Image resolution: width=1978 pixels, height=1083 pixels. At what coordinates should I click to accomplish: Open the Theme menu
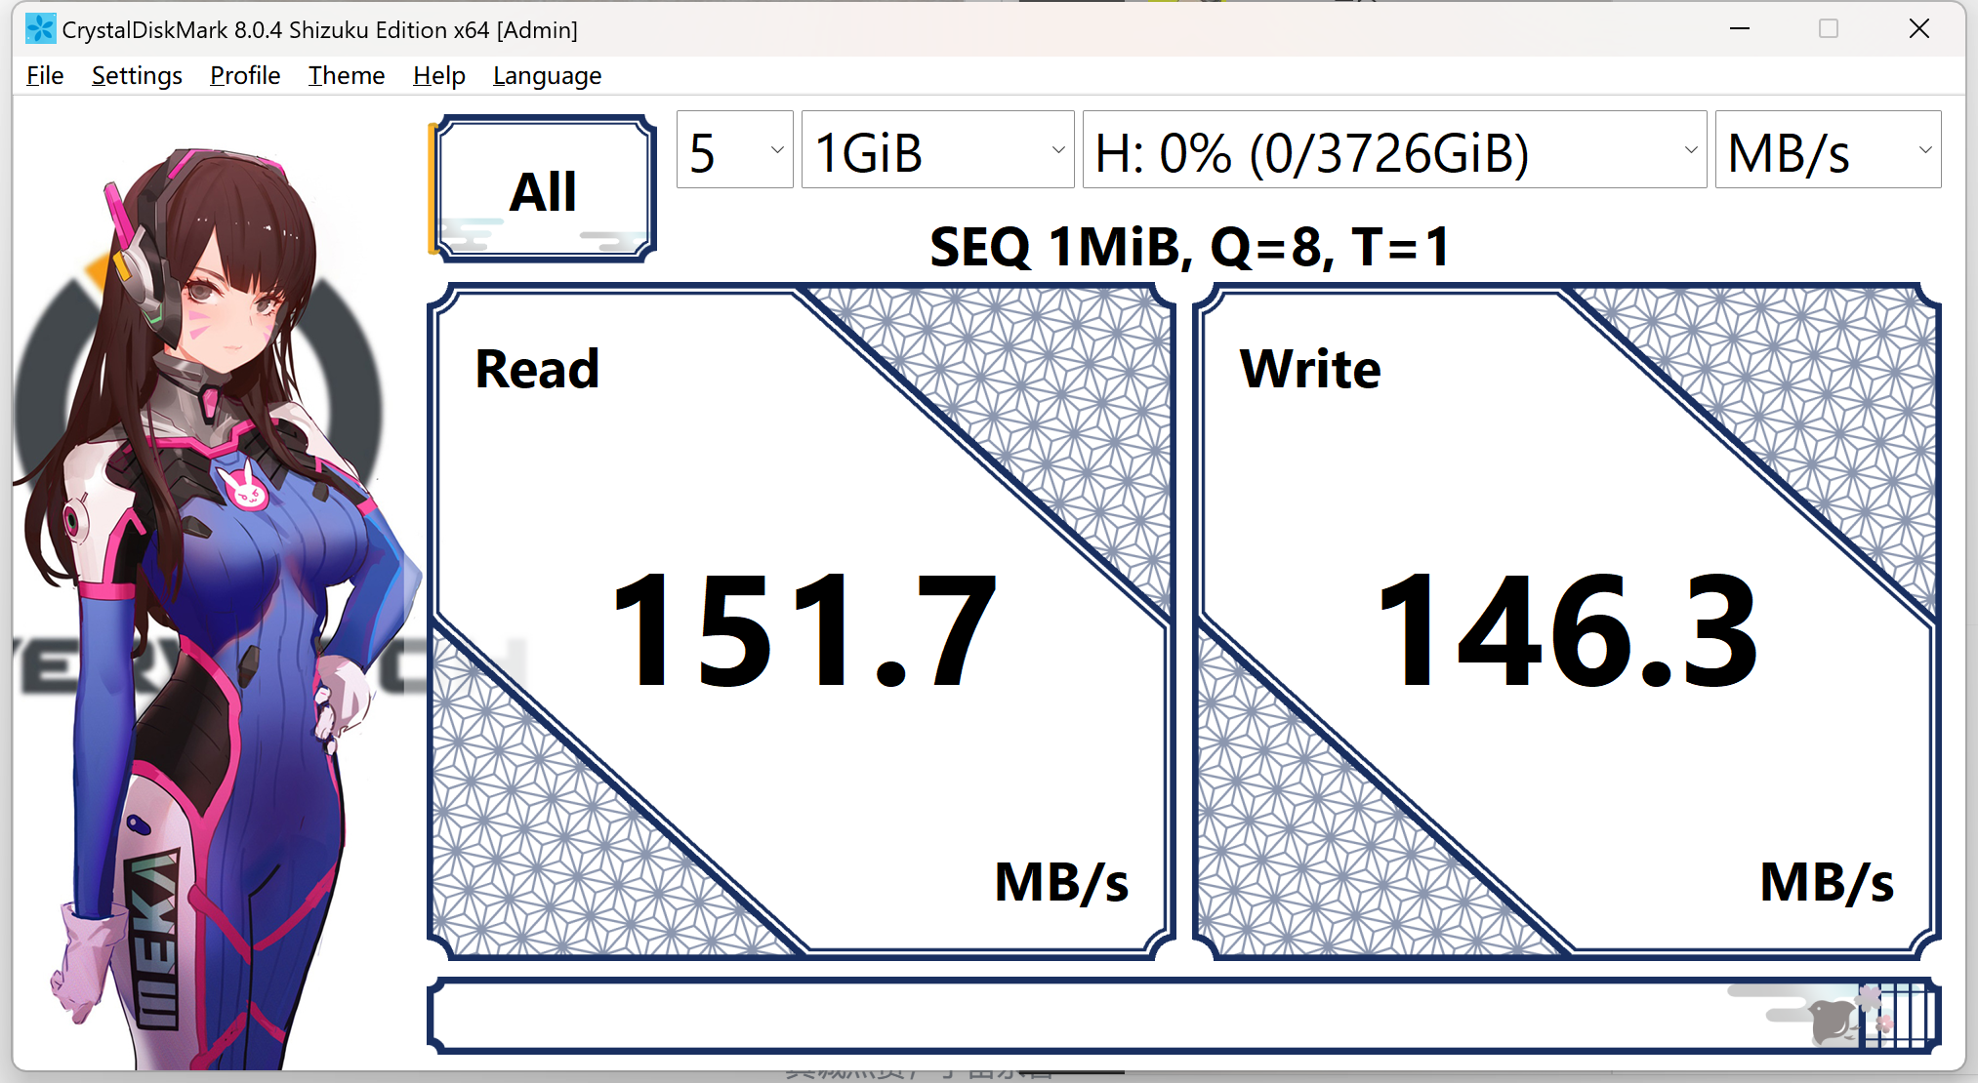(347, 76)
